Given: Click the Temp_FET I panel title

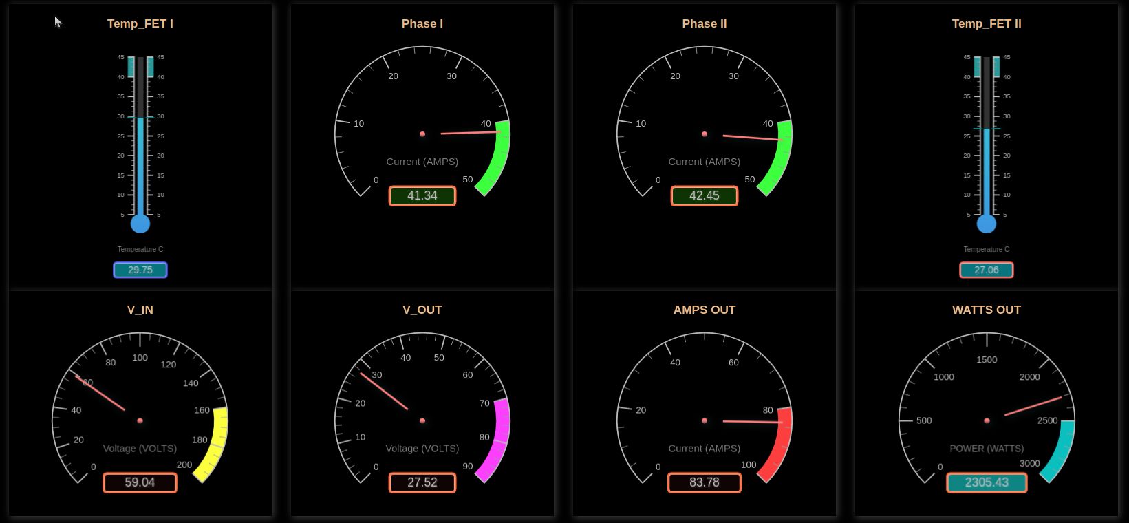Looking at the screenshot, I should (x=140, y=23).
